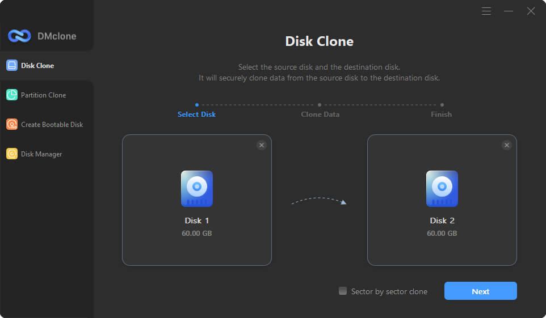This screenshot has height=318, width=546.
Task: Click the Next button
Action: (481, 291)
